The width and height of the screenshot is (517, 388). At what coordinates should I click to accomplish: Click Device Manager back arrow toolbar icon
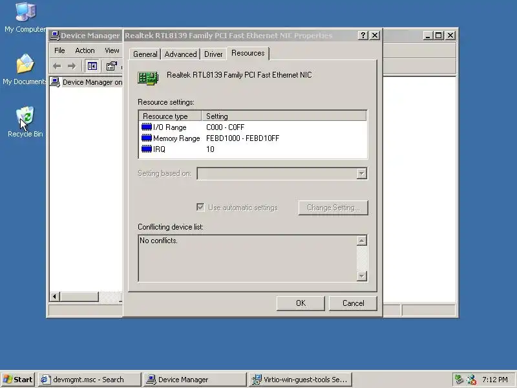point(57,67)
